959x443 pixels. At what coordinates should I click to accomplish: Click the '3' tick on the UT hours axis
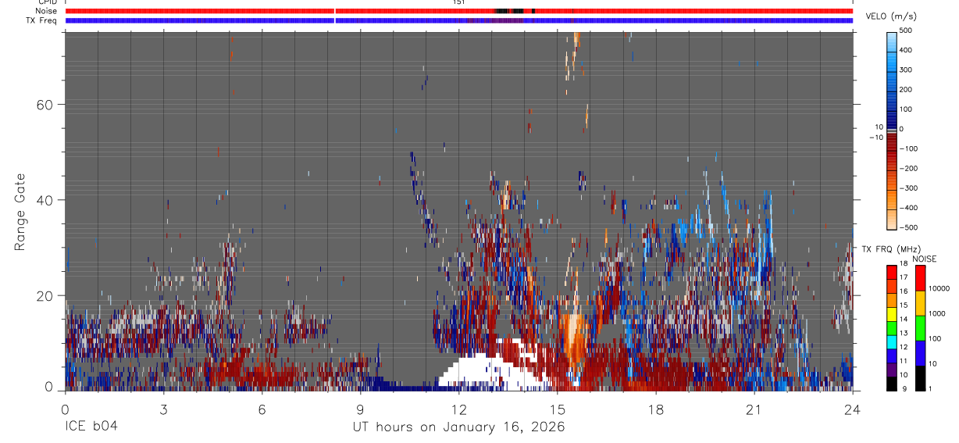(163, 409)
